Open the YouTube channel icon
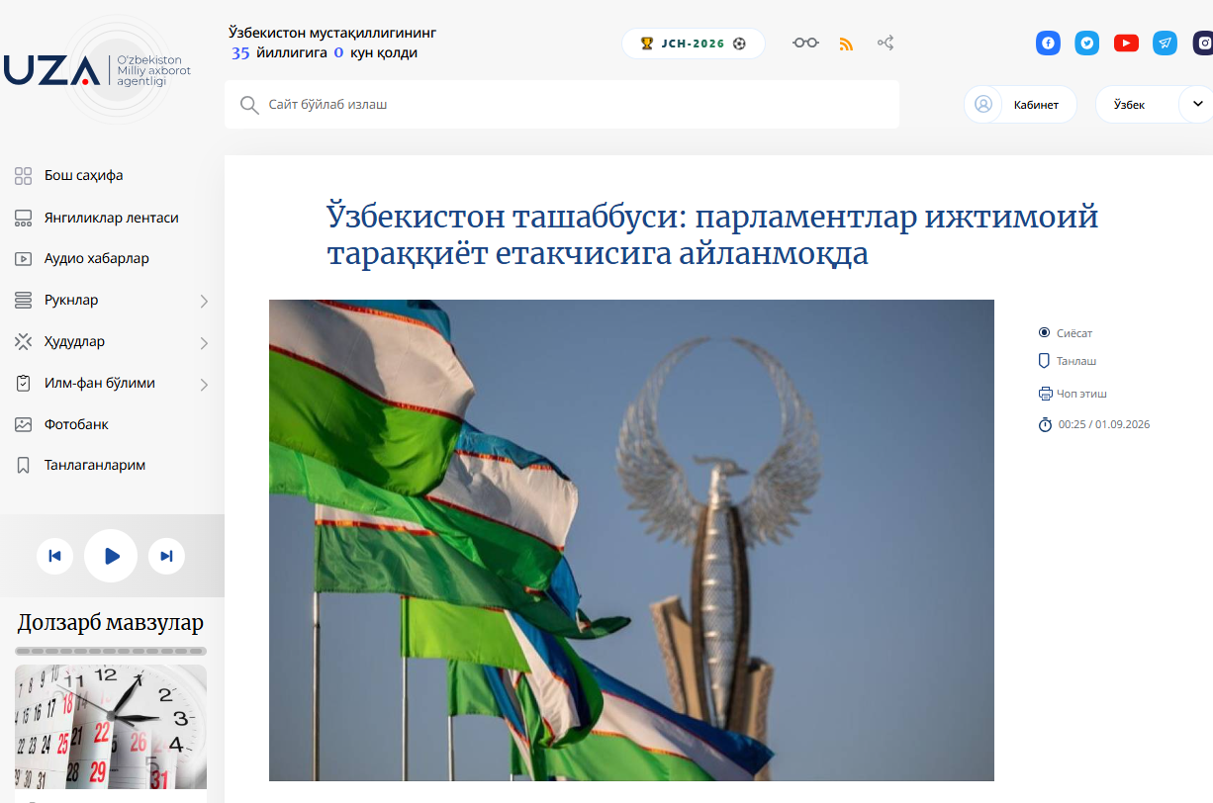Screen dimensions: 1213x803 [1126, 44]
